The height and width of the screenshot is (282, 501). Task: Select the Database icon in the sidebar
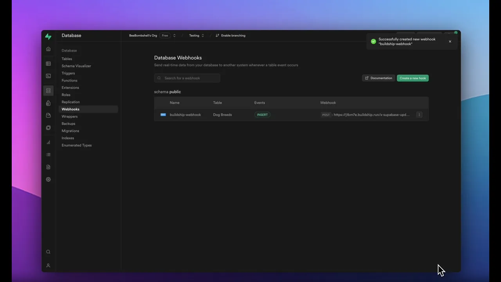coord(48,90)
